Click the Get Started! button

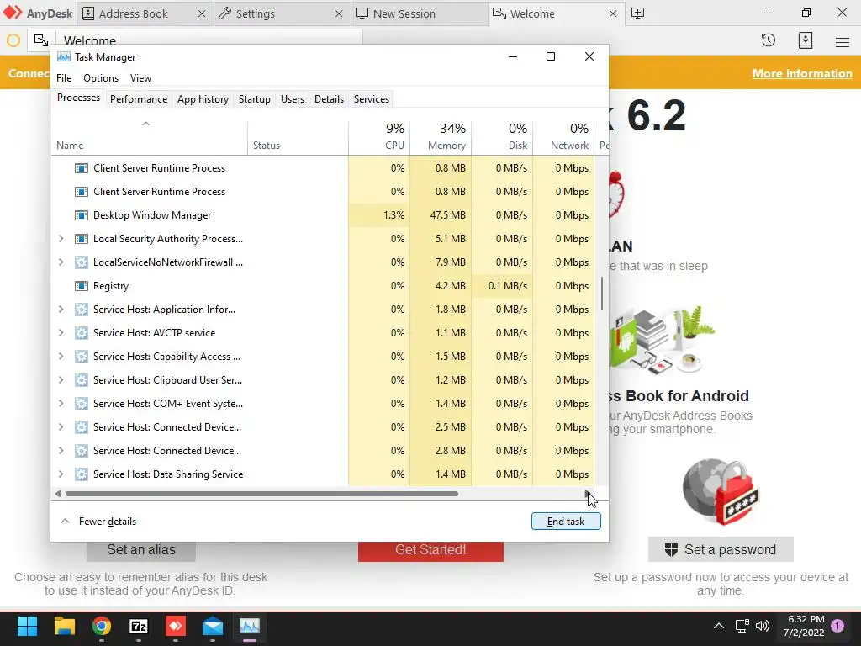click(x=430, y=552)
